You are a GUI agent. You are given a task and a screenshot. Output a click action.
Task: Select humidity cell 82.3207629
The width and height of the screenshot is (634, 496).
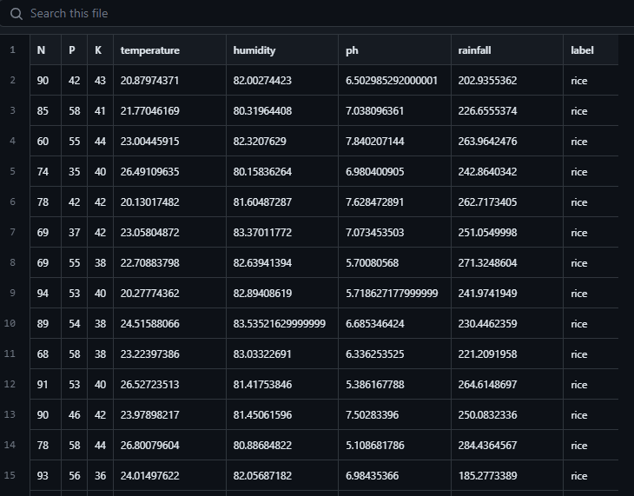(x=282, y=141)
